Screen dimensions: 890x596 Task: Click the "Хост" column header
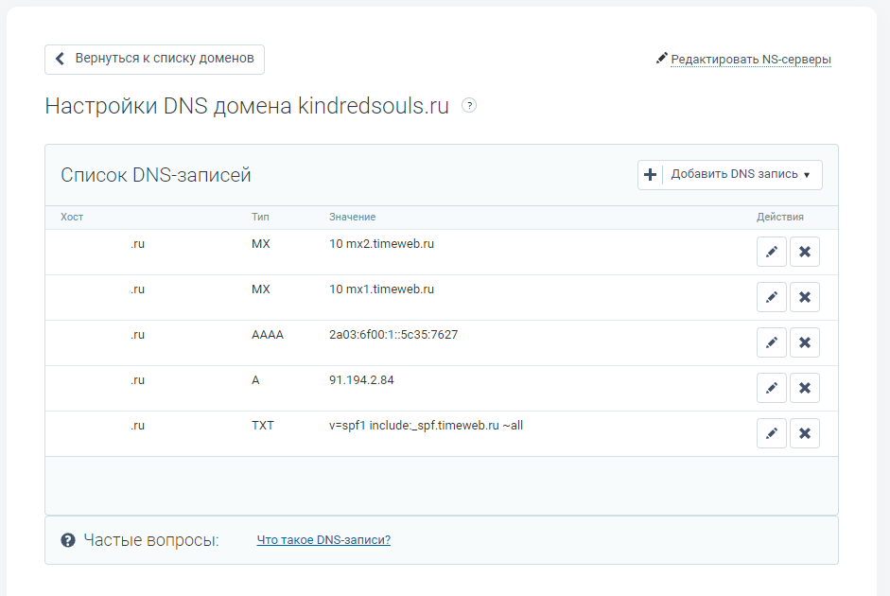tap(72, 218)
